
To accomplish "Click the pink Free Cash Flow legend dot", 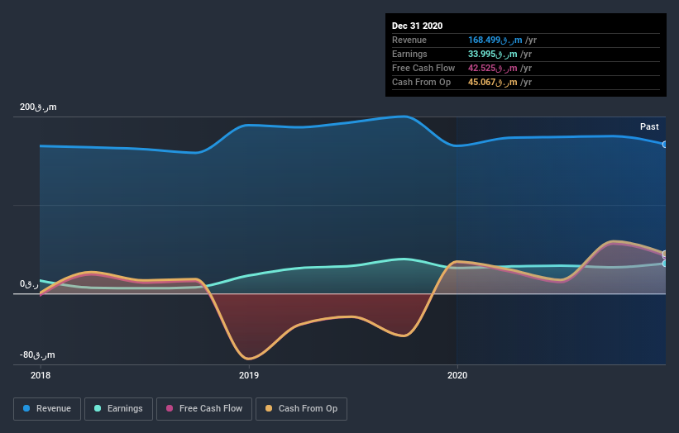I will point(170,408).
